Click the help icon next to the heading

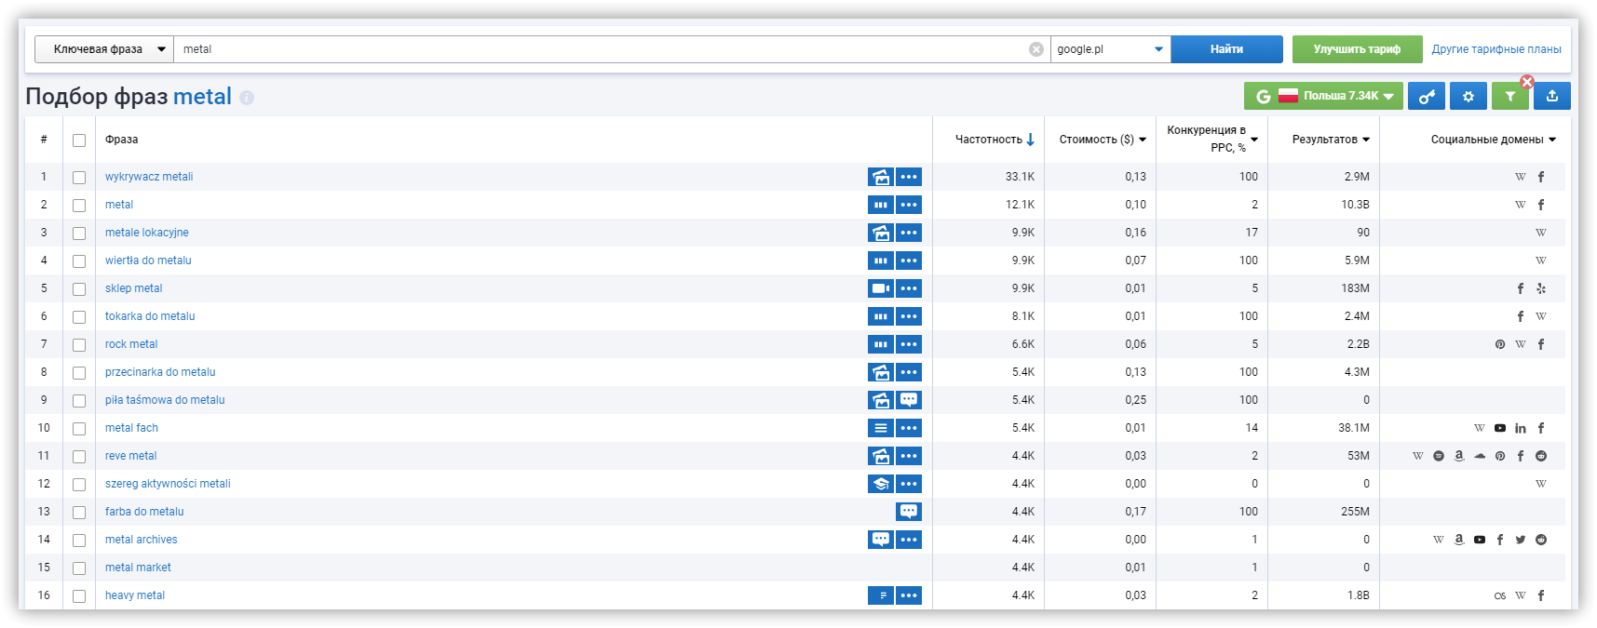[x=247, y=97]
